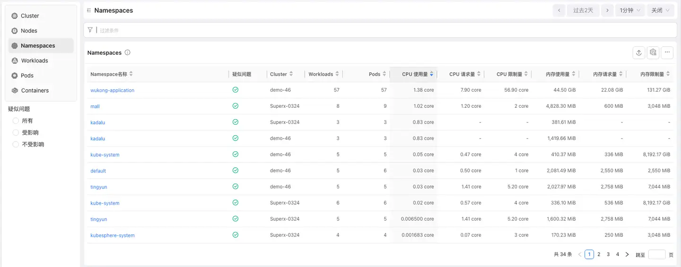Open the three-dot more options menu

667,52
